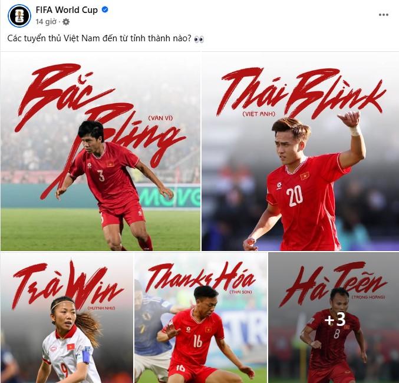Click the number 16 on the red jersey

pyautogui.click(x=197, y=341)
